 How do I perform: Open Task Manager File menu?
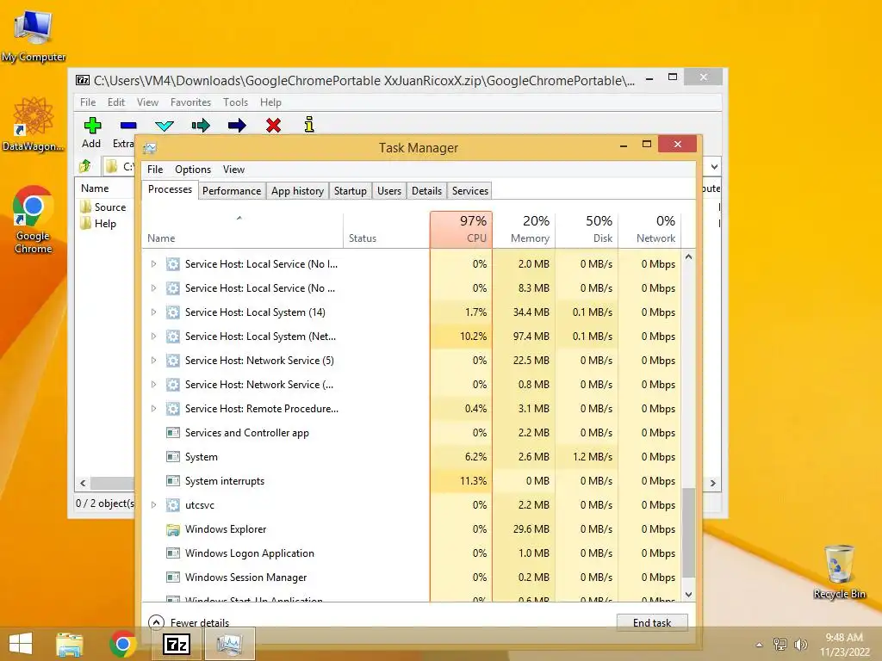(x=155, y=170)
